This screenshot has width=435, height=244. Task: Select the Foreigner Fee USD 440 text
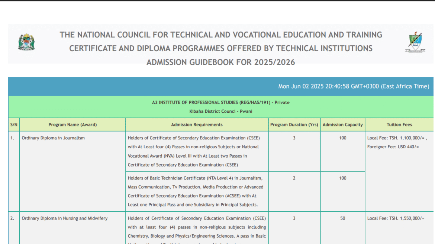point(393,147)
